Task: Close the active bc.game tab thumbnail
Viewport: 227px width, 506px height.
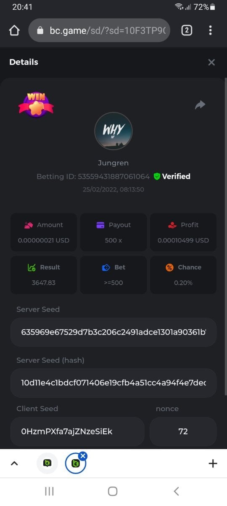Action: 83,456
